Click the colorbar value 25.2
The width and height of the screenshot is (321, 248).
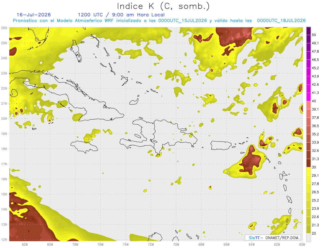(x=315, y=200)
